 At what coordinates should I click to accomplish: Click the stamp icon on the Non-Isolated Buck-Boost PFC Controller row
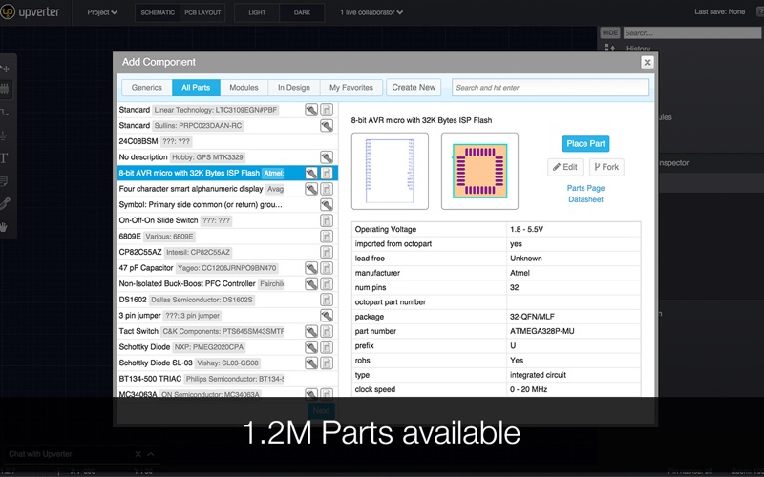[x=311, y=283]
